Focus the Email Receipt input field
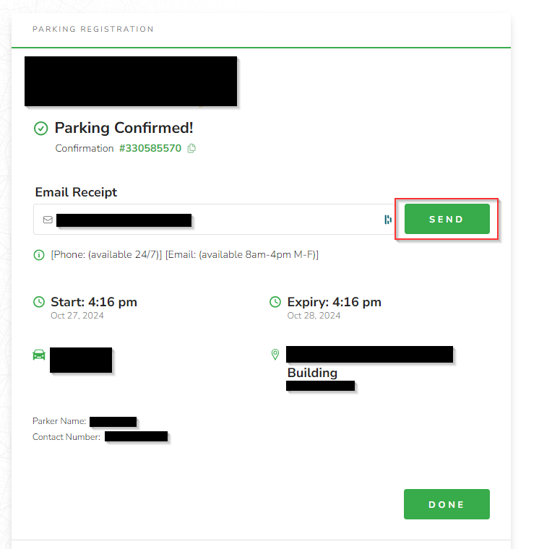Screen dimensions: 539x549 coord(215,220)
